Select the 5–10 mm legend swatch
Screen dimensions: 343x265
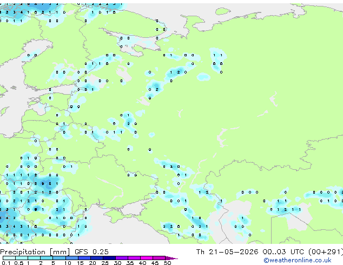[x=60, y=258]
